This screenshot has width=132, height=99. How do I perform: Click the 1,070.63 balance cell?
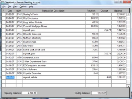click(x=119, y=26)
